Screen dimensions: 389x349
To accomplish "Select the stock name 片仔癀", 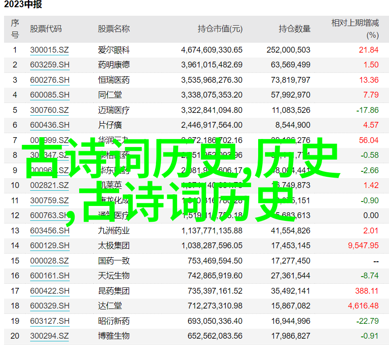I will [110, 125].
